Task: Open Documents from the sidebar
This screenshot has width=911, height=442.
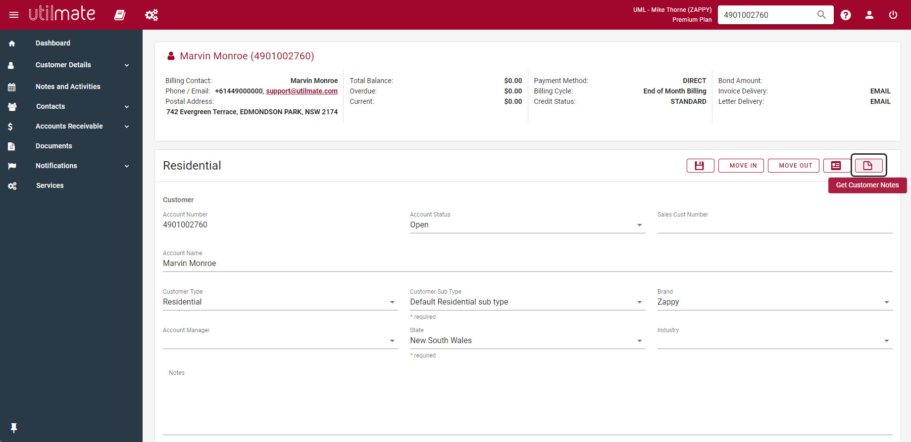Action: [x=54, y=146]
